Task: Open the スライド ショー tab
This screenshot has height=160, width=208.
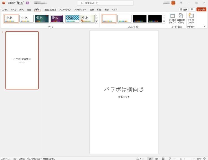Action: pyautogui.click(x=80, y=9)
